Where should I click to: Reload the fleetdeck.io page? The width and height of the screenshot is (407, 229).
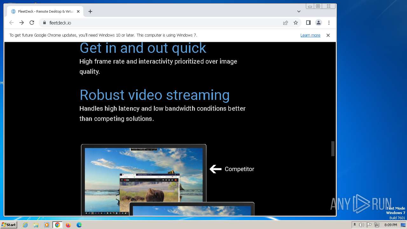click(32, 23)
